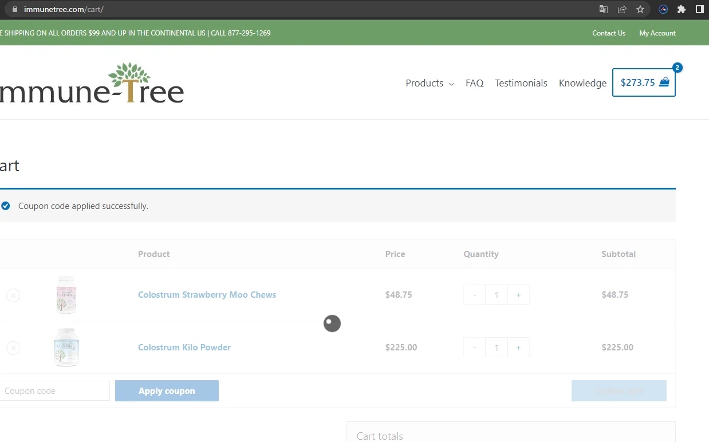Bookmark this page with the star icon
709x442 pixels.
[640, 9]
